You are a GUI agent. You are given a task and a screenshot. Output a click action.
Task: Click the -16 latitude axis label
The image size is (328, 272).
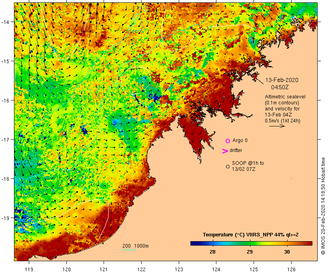coord(5,100)
